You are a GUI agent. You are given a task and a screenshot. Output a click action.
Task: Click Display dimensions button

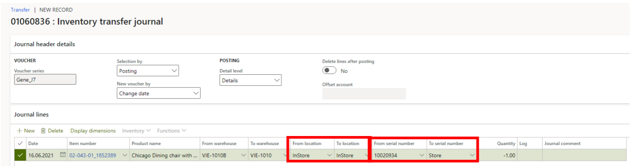coord(93,131)
